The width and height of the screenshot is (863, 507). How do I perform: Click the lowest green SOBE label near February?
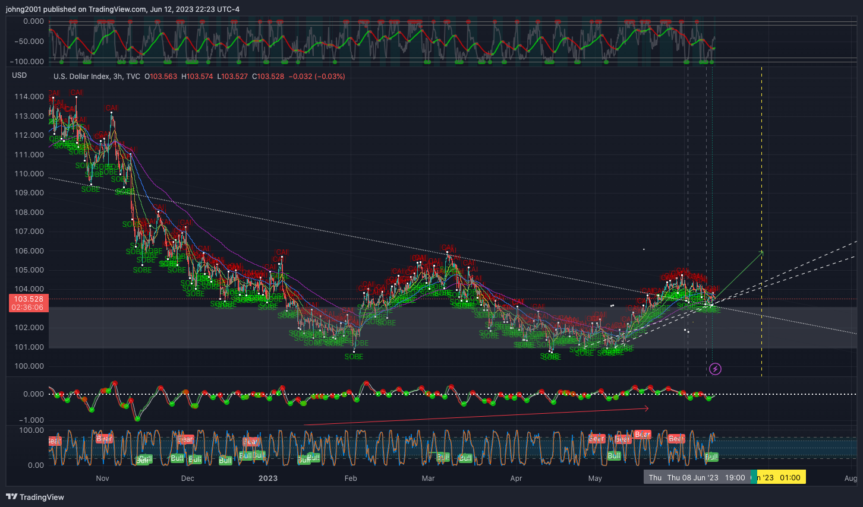point(354,357)
